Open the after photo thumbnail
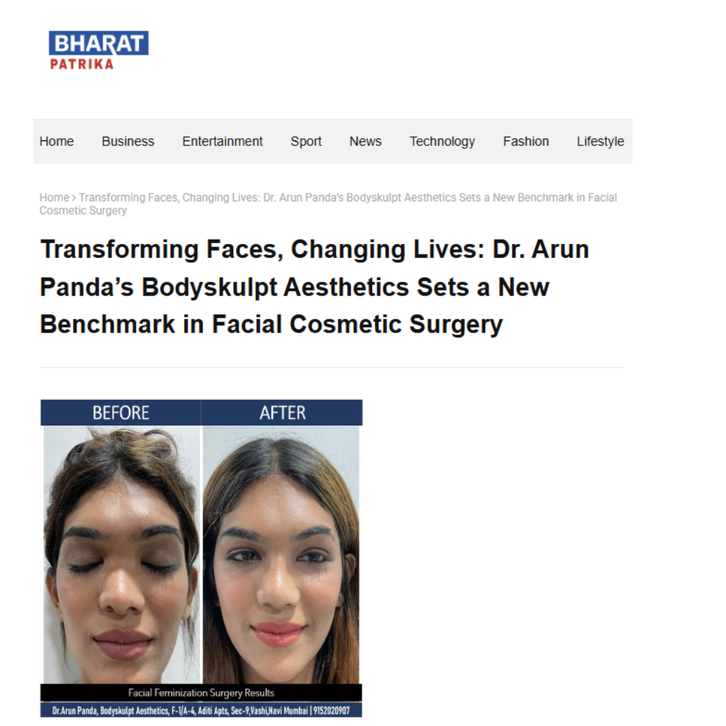This screenshot has height=726, width=726. click(281, 554)
